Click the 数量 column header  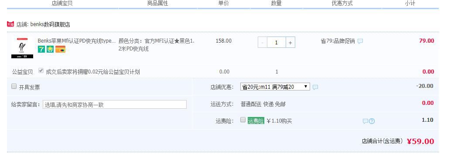click(x=276, y=3)
